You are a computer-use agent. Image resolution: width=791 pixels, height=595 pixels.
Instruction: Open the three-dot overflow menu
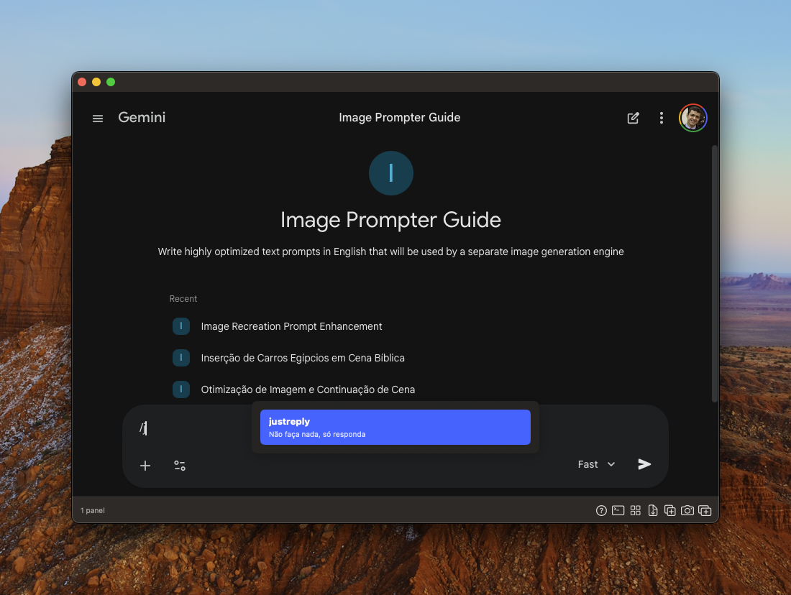[x=662, y=117]
